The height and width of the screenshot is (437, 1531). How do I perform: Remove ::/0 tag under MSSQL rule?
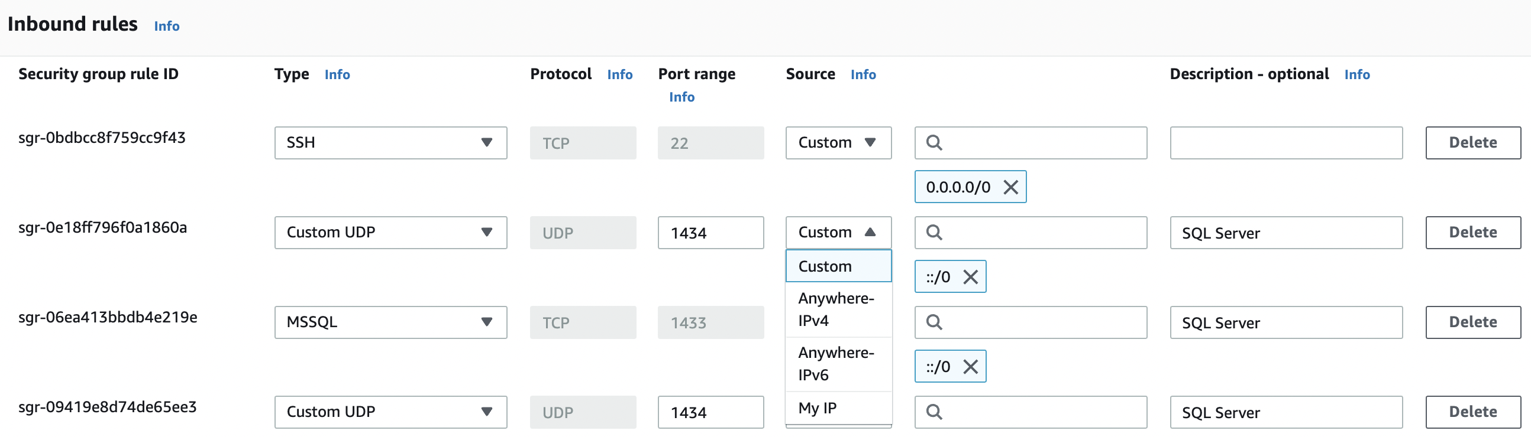click(970, 367)
